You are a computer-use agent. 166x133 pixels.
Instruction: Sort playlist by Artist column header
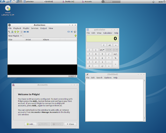[x=34, y=39]
